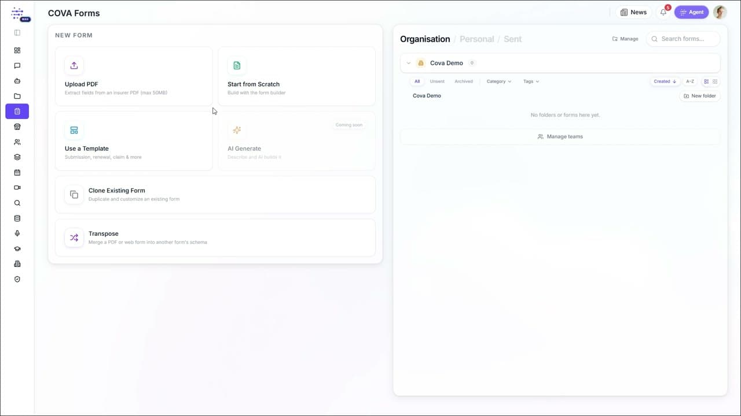Viewport: 741px width, 416px height.
Task: Open the Transpose option
Action: [x=215, y=237]
